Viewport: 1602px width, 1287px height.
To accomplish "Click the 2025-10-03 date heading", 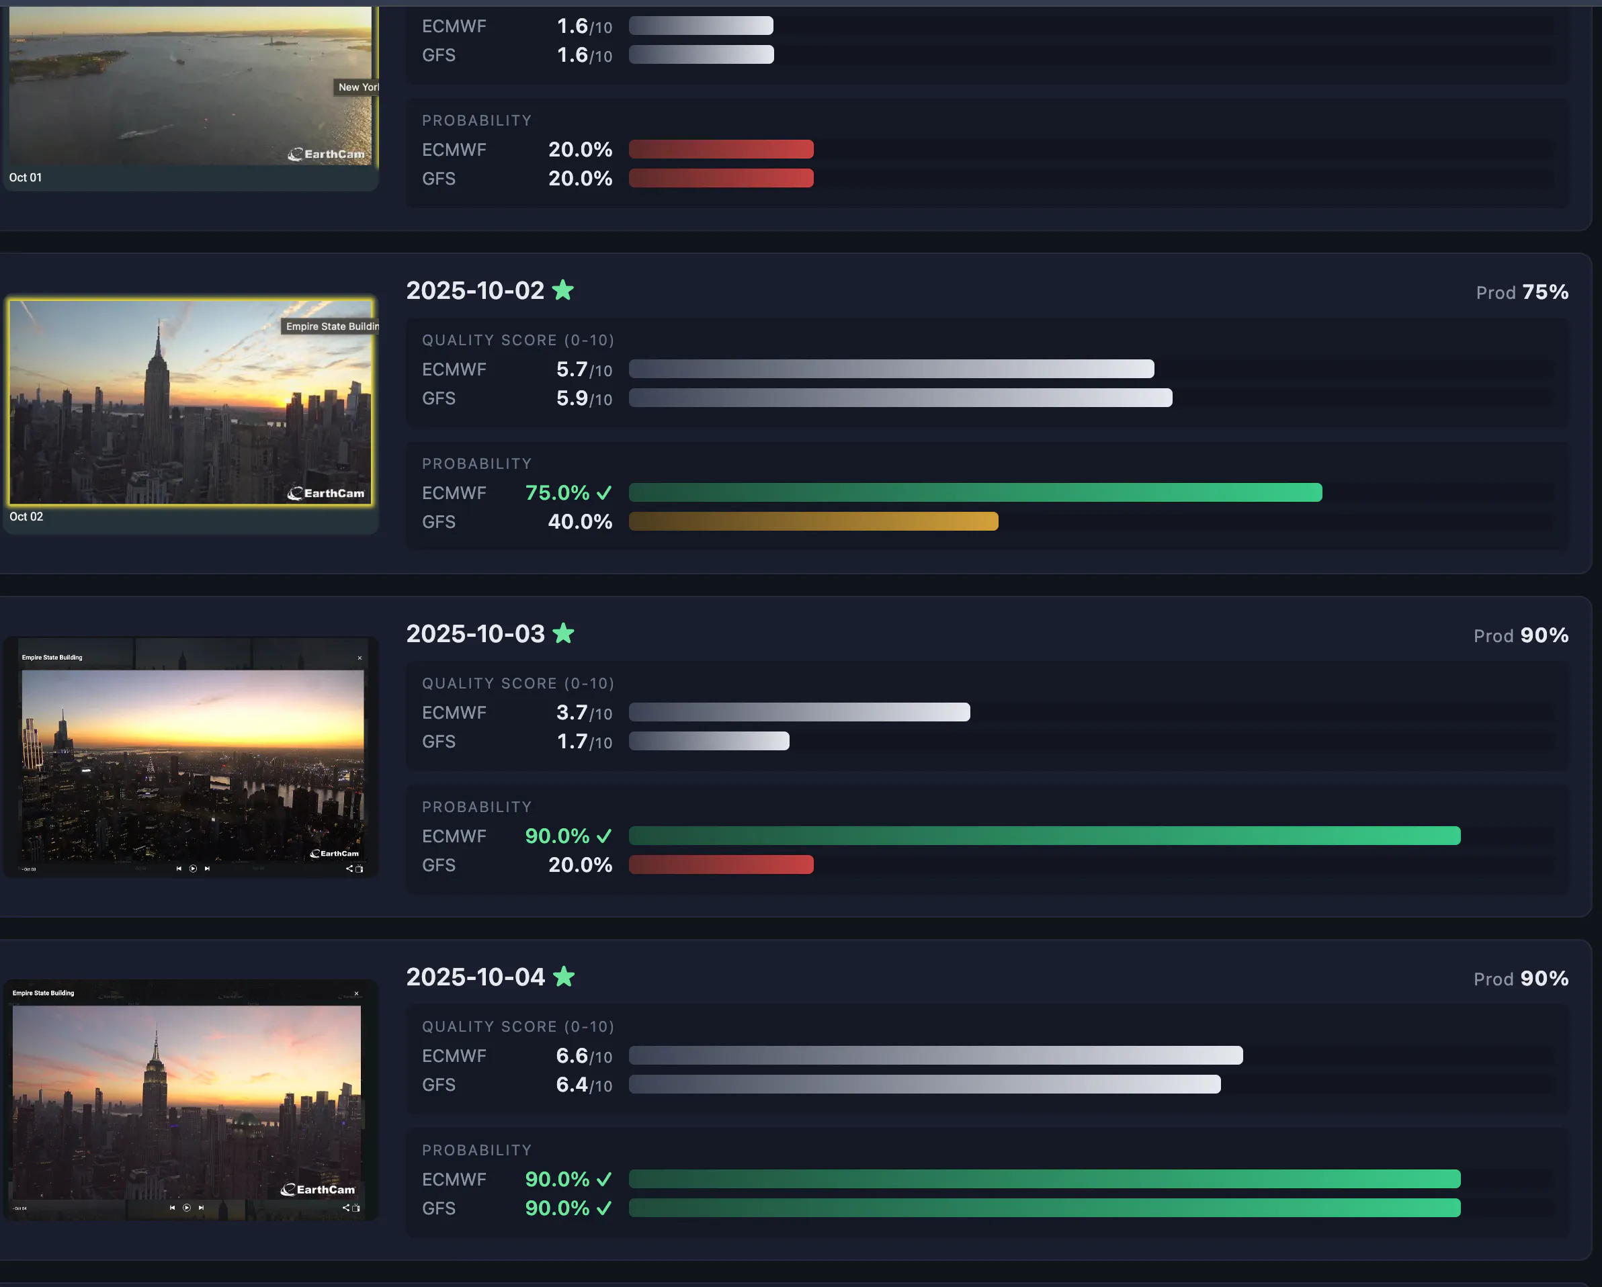I will click(475, 633).
